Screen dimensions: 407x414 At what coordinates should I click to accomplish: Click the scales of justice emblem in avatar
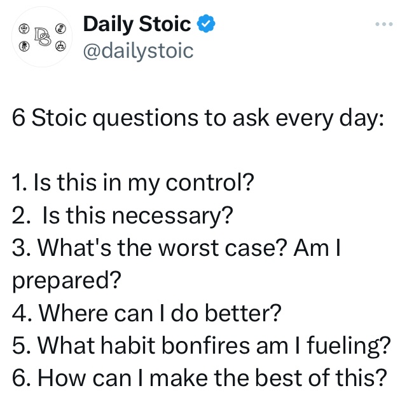[60, 46]
